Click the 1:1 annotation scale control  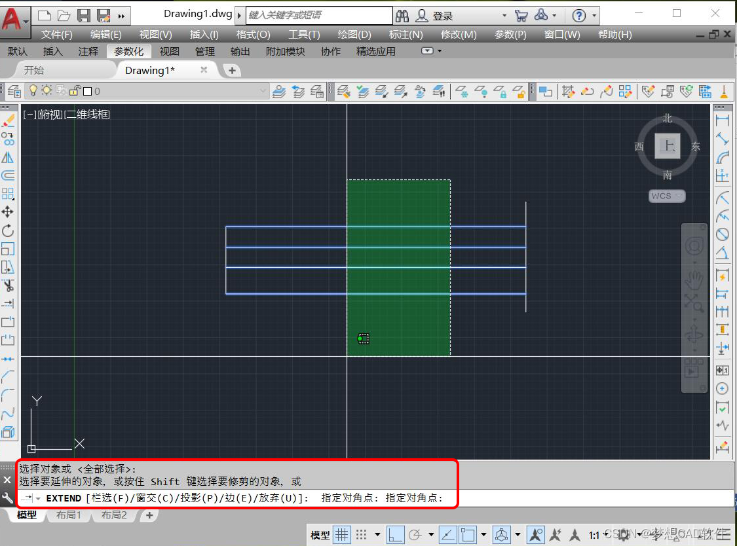[x=593, y=535]
